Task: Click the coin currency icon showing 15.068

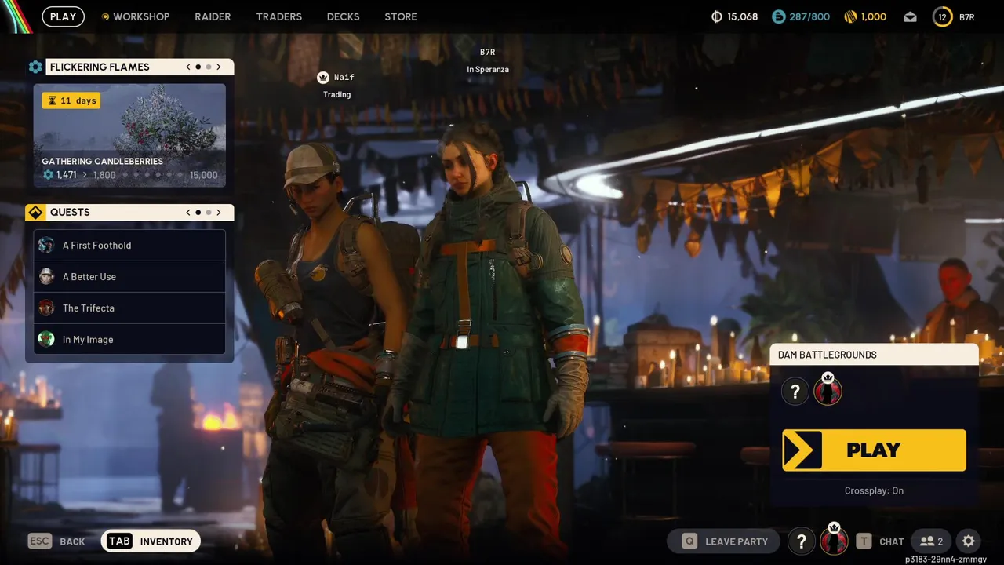Action: (716, 16)
